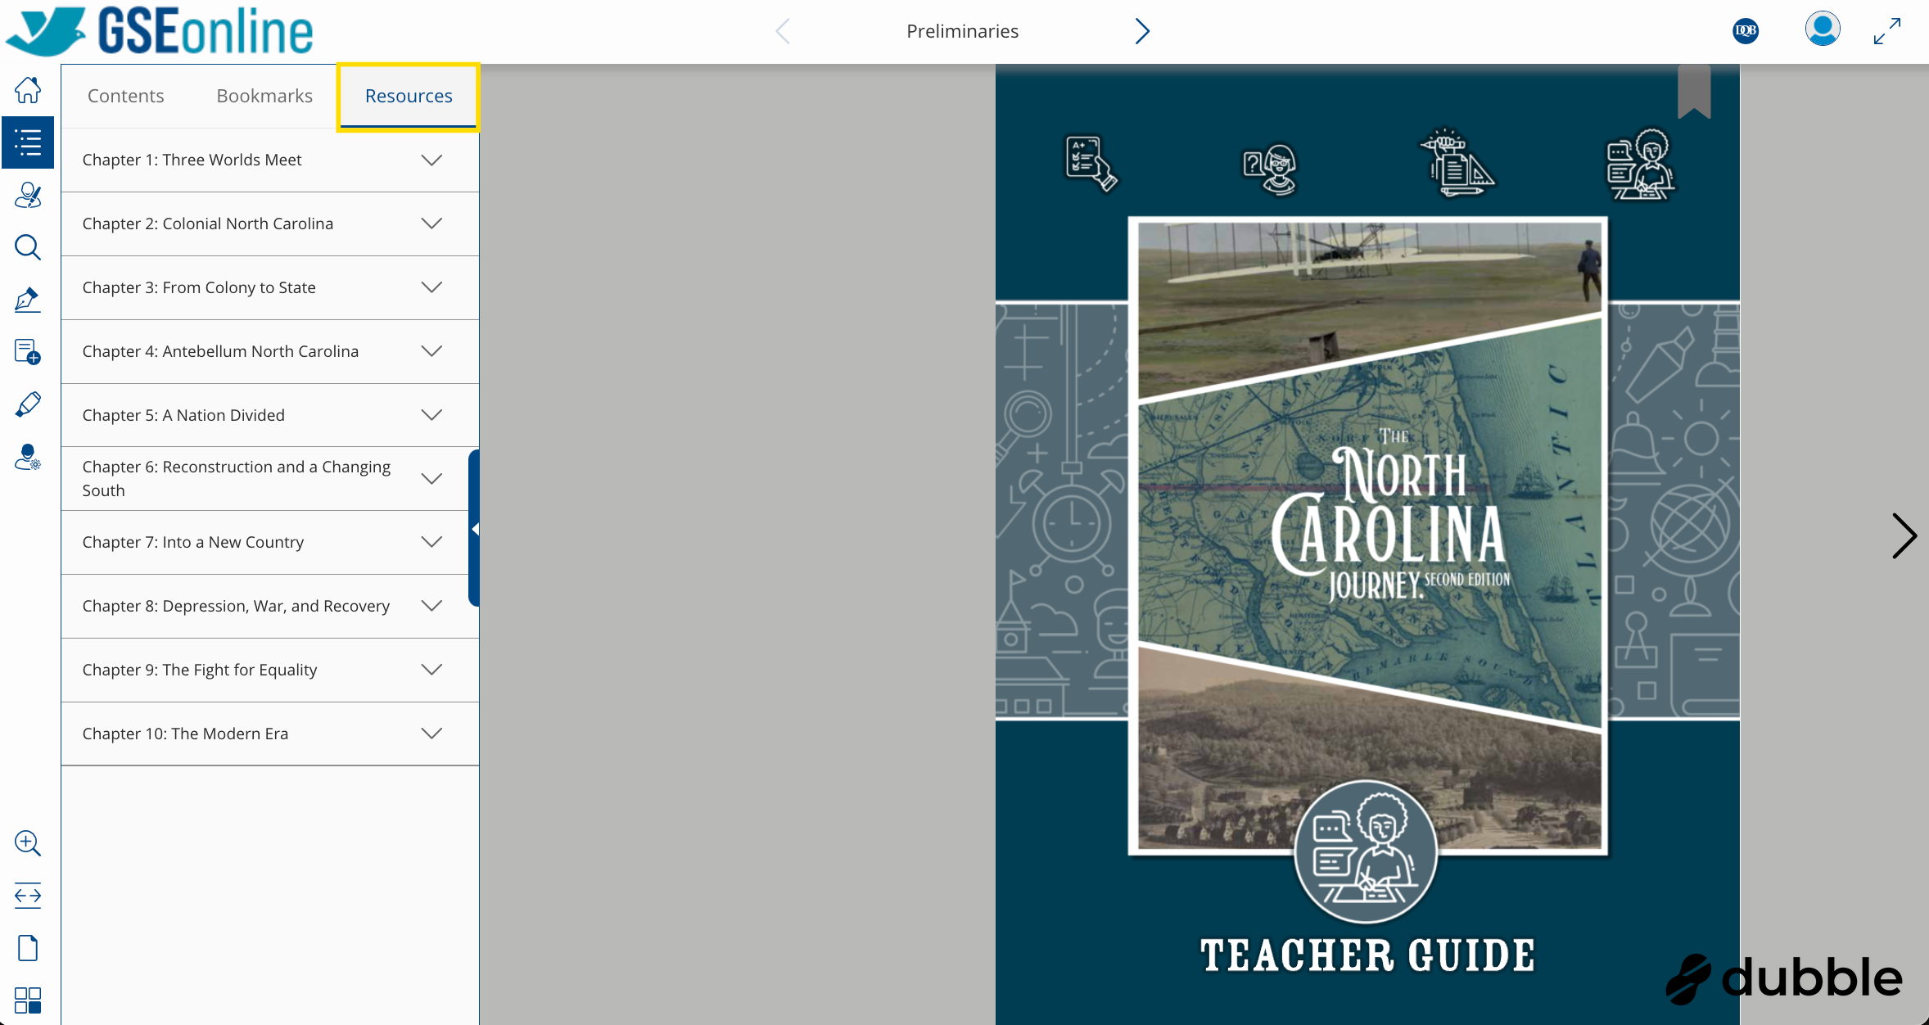Expand Chapter 8 with its chevron
The height and width of the screenshot is (1025, 1929).
[x=431, y=606]
